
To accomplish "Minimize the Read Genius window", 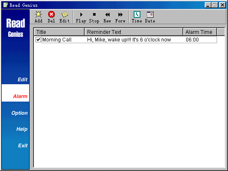I will (208, 5).
